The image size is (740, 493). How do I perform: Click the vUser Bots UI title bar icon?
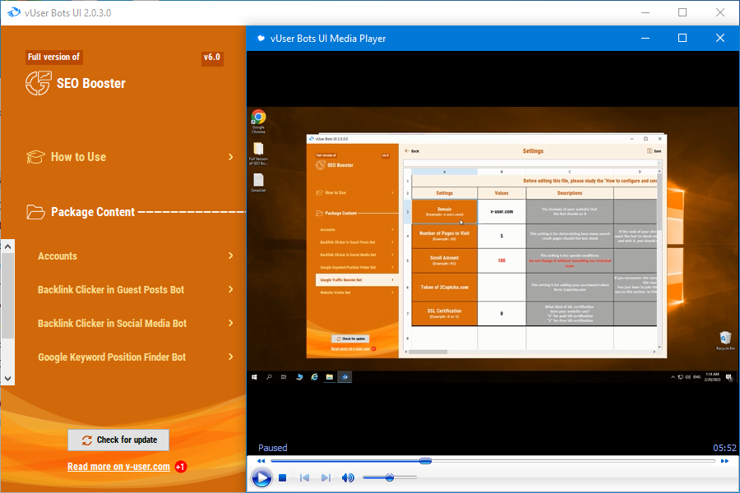pos(14,12)
